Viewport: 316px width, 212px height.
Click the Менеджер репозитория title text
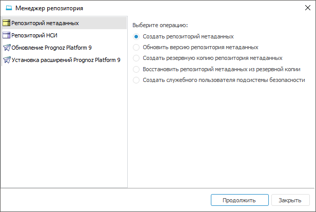click(49, 9)
